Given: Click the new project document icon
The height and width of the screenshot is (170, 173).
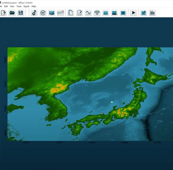Looking at the screenshot, I should pos(3,13).
